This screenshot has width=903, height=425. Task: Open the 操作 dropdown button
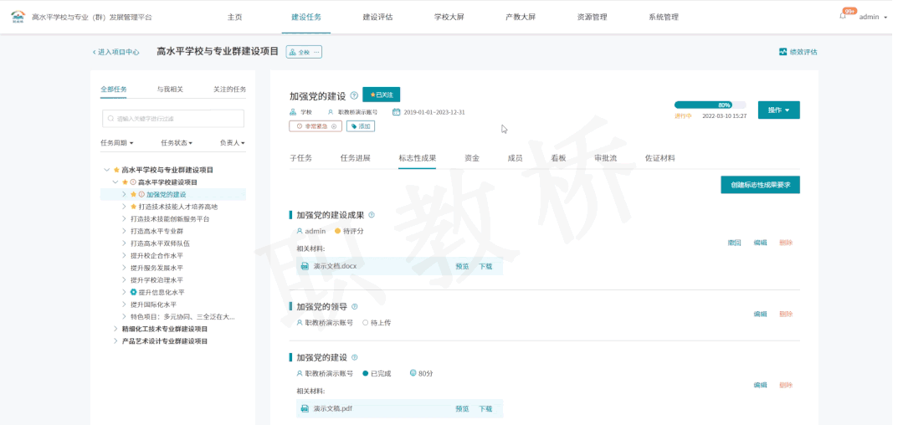pyautogui.click(x=778, y=110)
